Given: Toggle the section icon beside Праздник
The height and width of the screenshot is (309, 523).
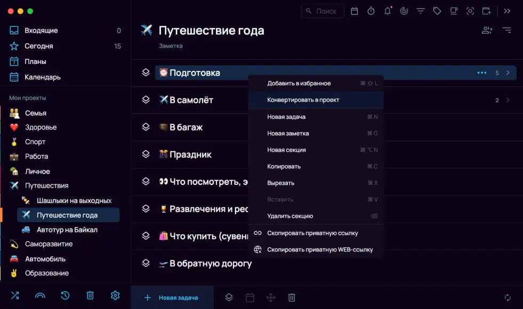Looking at the screenshot, I should point(146,154).
